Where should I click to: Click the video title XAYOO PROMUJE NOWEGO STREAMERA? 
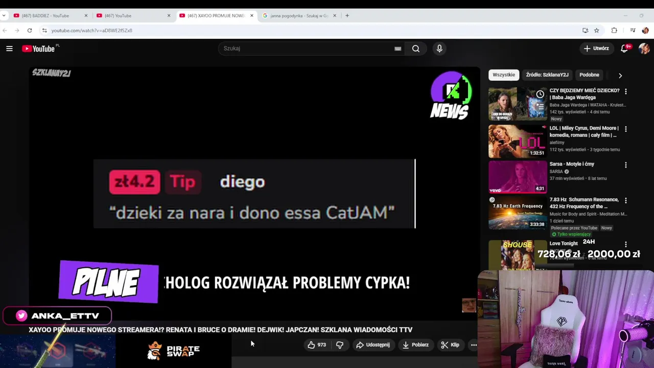[220, 330]
